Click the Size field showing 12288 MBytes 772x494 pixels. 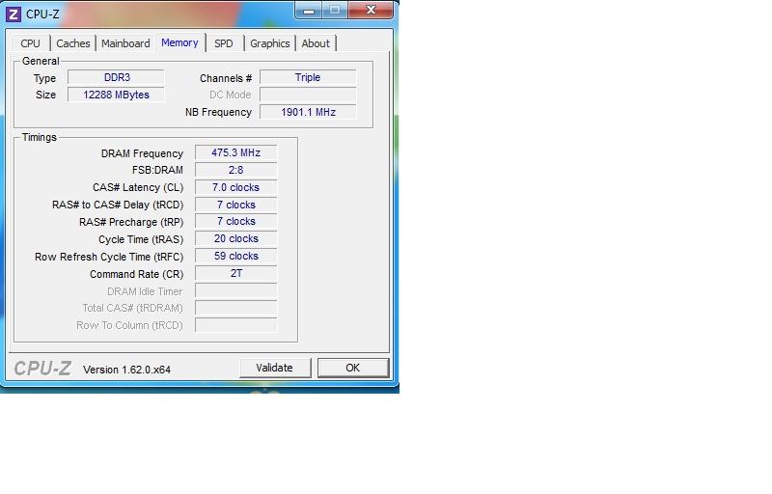click(x=116, y=95)
